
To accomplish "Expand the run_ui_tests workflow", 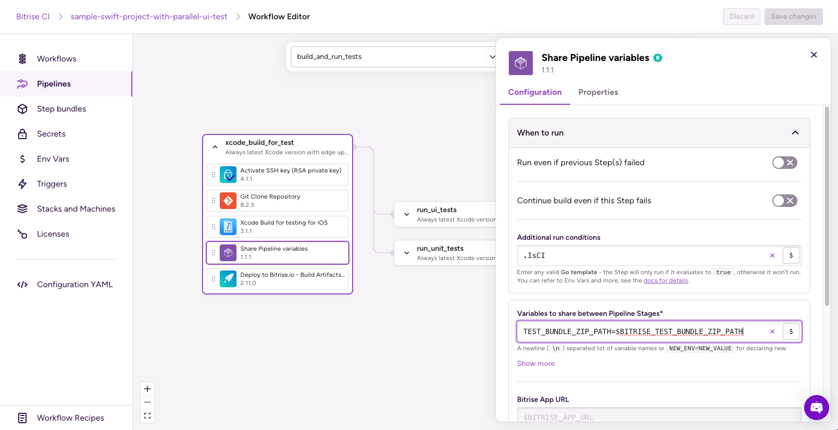I will click(407, 214).
